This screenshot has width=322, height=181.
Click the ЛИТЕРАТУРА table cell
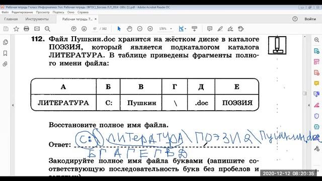[x=63, y=103]
